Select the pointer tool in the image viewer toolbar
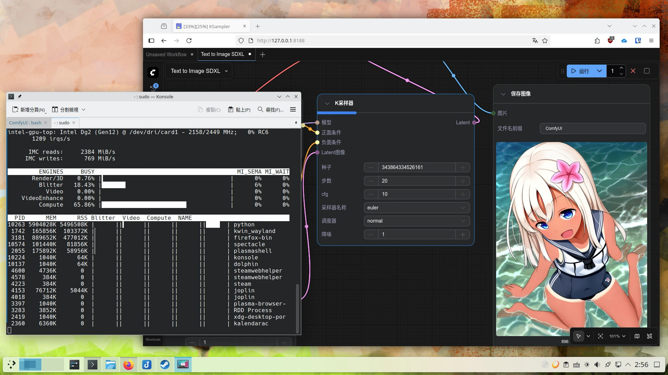 point(578,336)
